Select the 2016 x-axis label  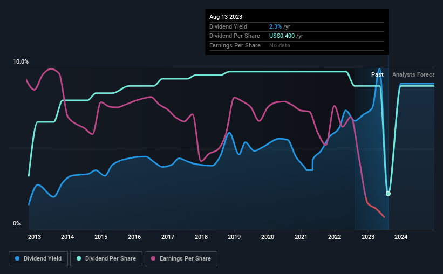coord(134,237)
